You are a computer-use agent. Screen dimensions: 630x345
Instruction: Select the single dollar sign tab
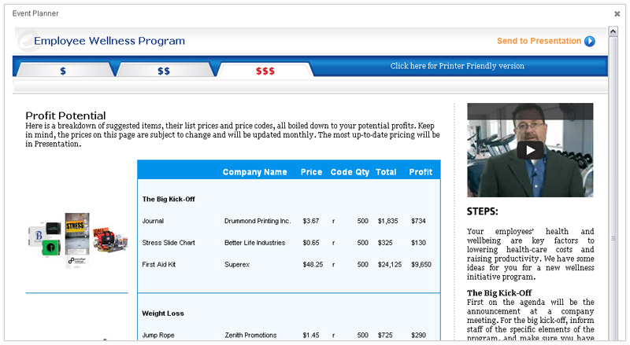click(x=63, y=71)
